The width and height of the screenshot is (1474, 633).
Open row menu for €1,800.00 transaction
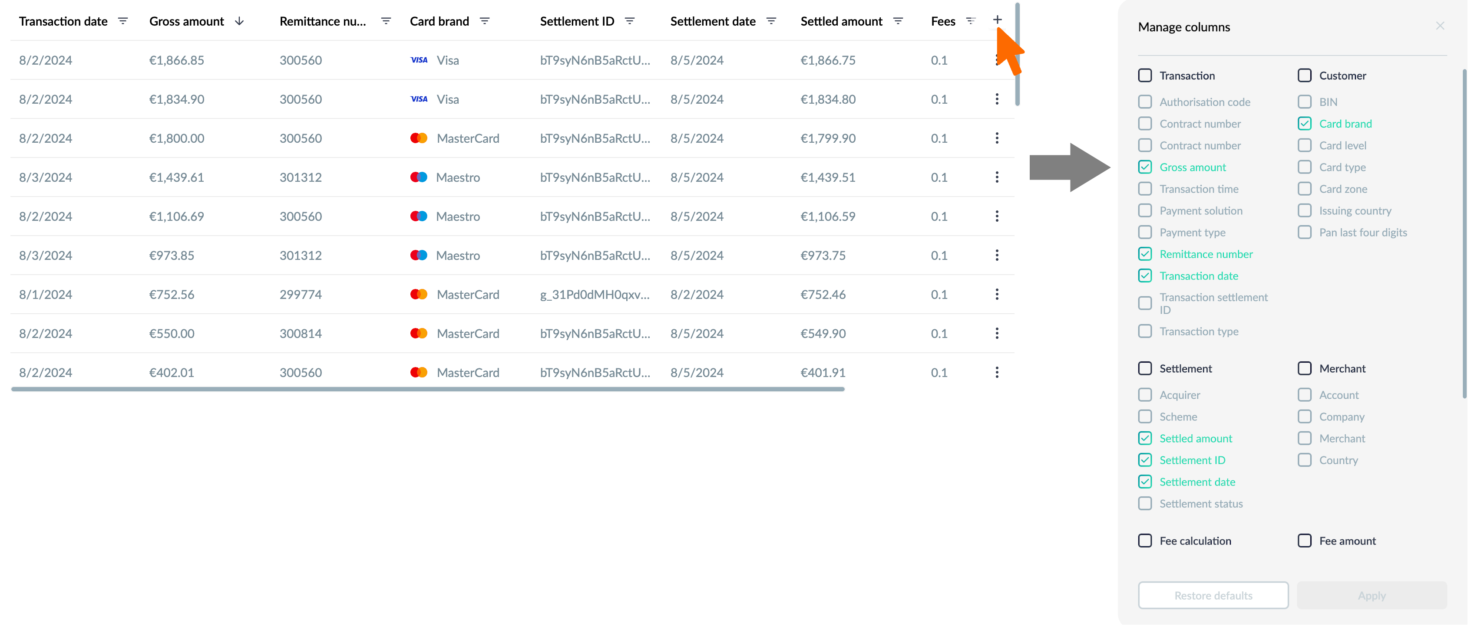click(x=997, y=138)
